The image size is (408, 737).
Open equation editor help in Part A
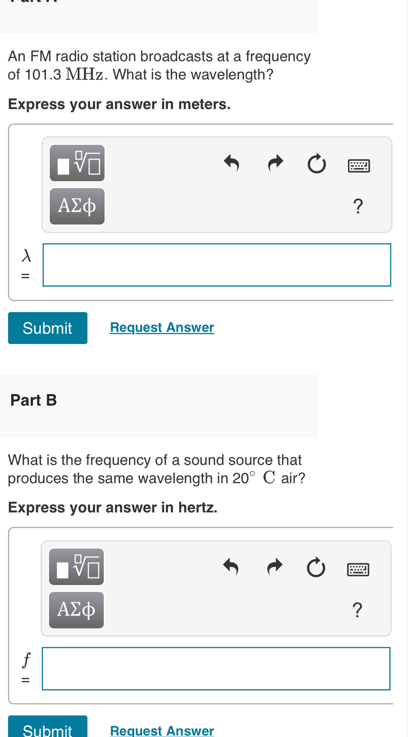[357, 205]
